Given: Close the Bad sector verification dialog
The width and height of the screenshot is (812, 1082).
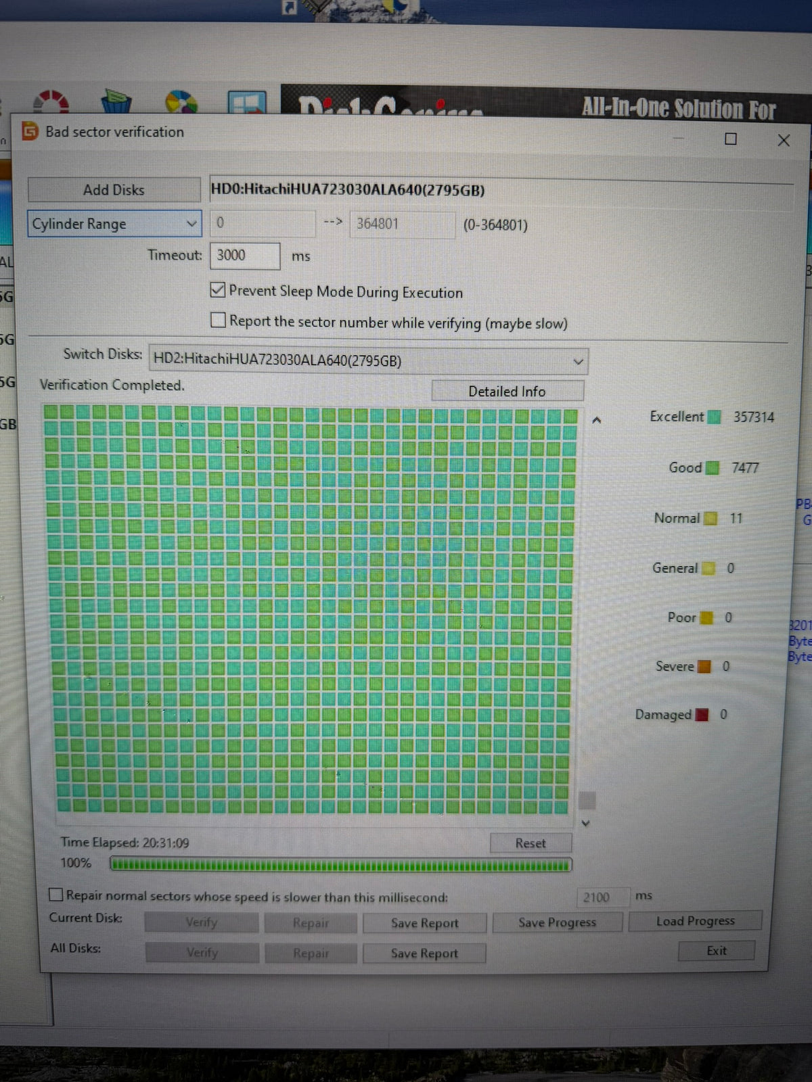Looking at the screenshot, I should point(784,140).
